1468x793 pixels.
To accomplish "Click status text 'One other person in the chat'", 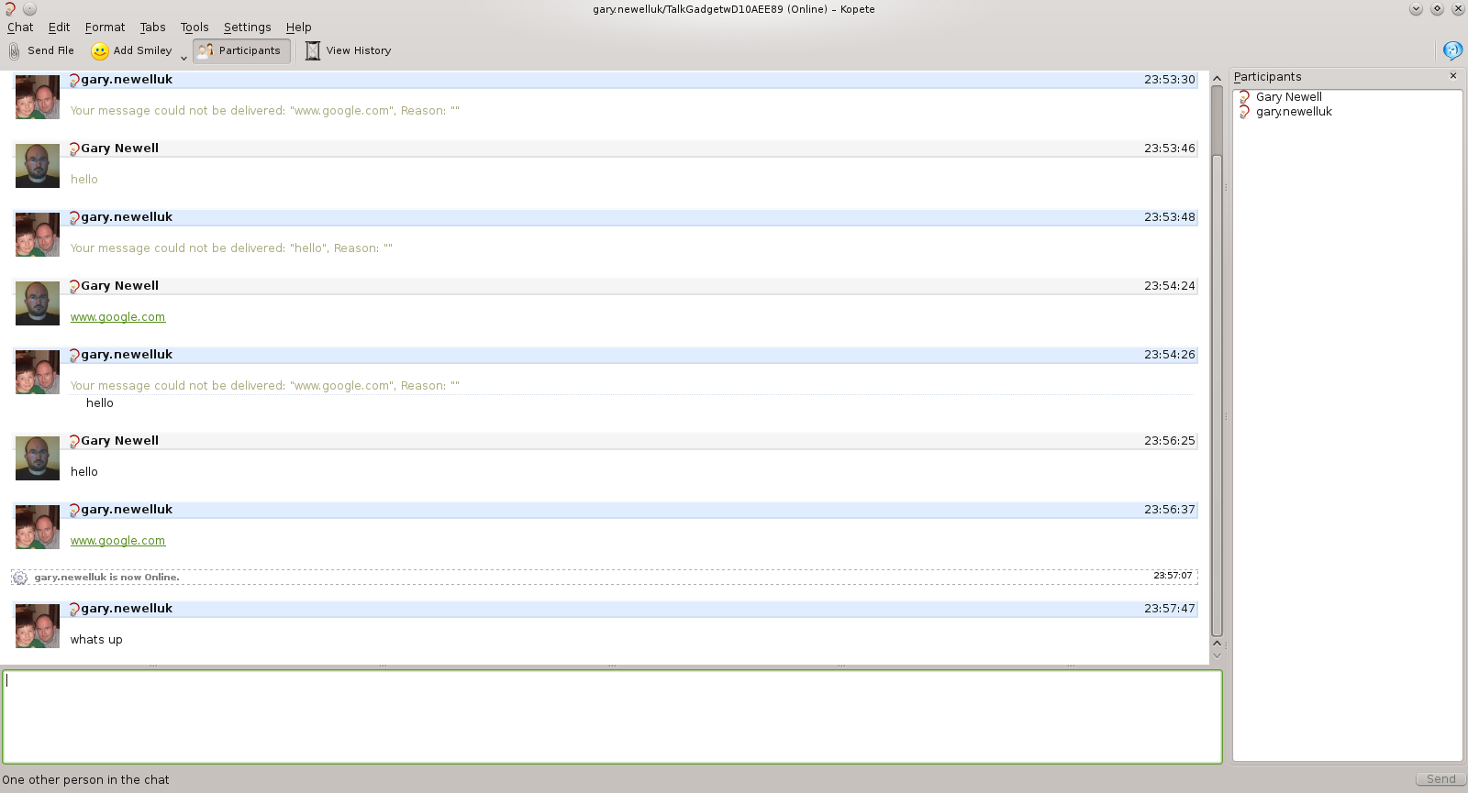I will (x=85, y=780).
